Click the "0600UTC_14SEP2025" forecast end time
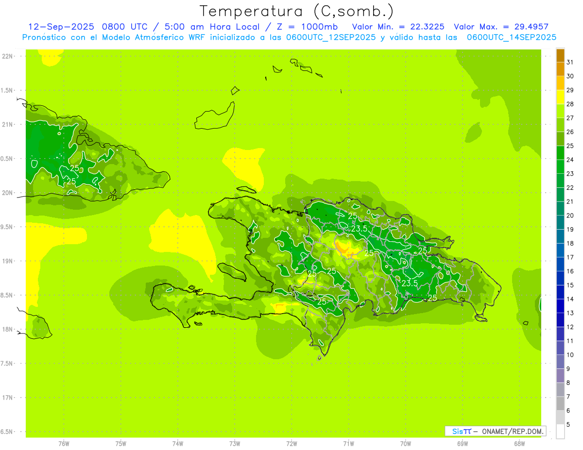 (511, 37)
